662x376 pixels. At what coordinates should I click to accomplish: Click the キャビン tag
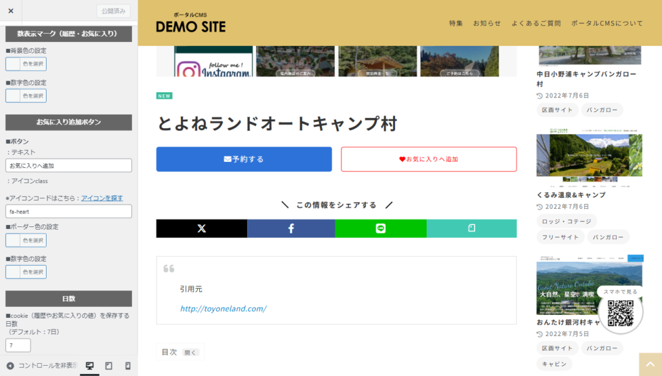tap(554, 364)
